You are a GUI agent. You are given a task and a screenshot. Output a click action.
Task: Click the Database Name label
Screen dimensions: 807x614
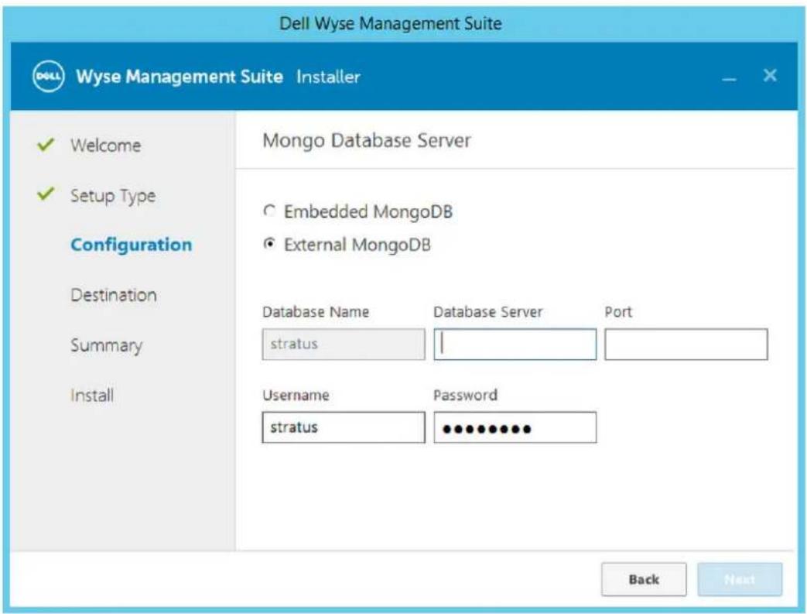(316, 311)
